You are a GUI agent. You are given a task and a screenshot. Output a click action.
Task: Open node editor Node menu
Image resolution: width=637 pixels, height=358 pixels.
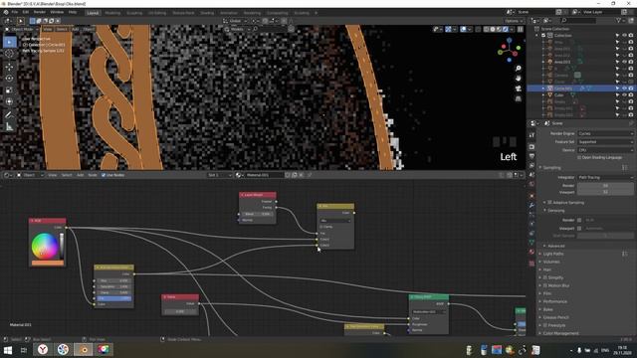[93, 175]
